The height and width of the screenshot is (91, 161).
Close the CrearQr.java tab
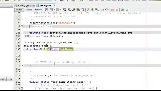coord(34,6)
